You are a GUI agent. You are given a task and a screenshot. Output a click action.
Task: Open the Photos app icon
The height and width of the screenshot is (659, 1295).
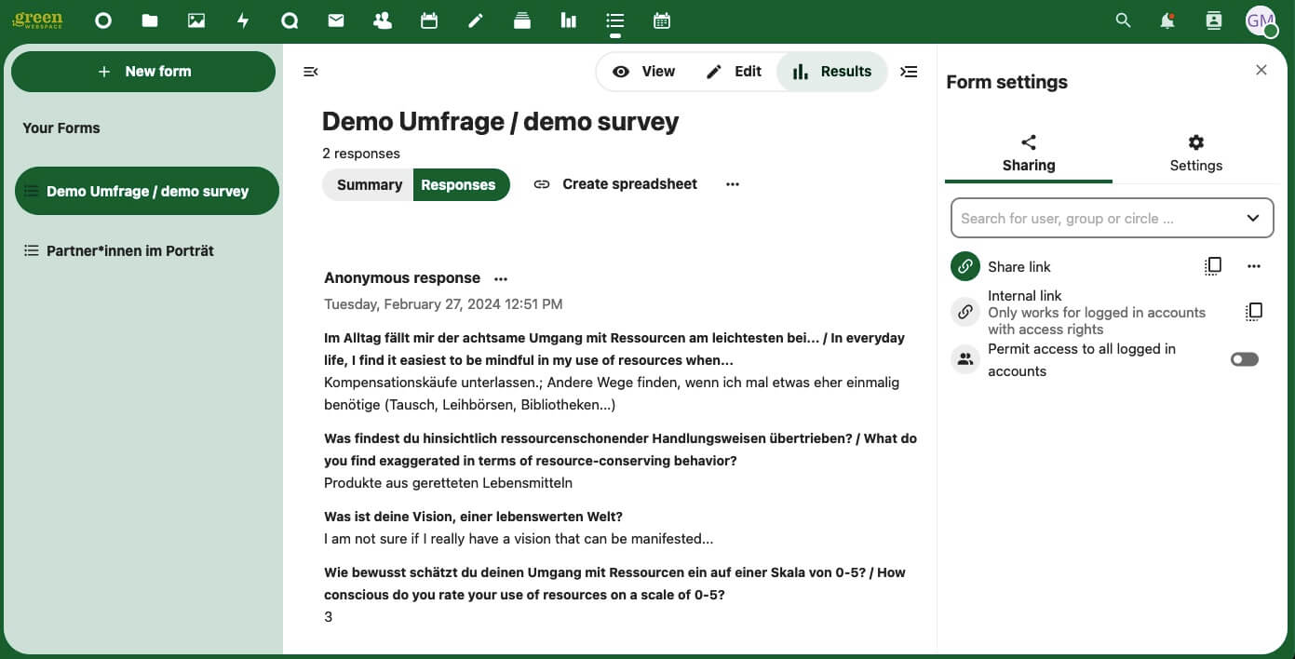point(196,20)
